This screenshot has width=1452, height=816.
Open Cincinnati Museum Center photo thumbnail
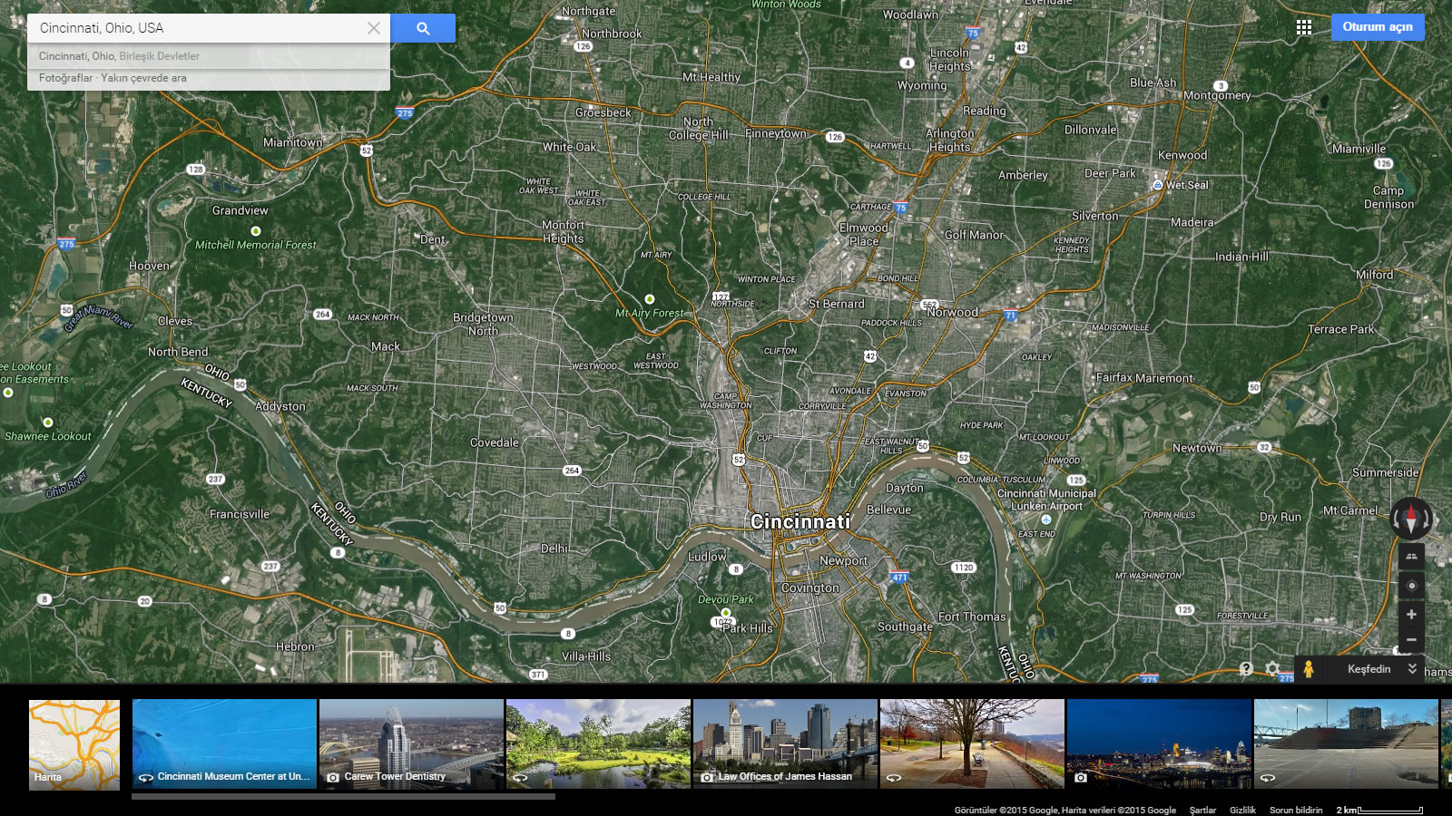point(224,744)
